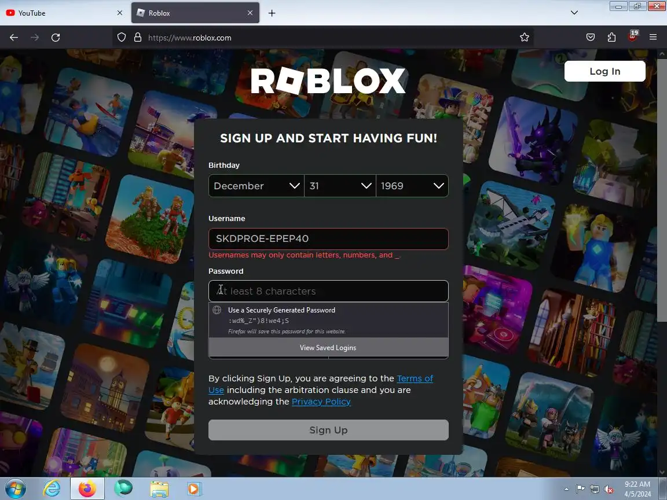Open the media player taskbar icon
The width and height of the screenshot is (667, 500).
193,489
